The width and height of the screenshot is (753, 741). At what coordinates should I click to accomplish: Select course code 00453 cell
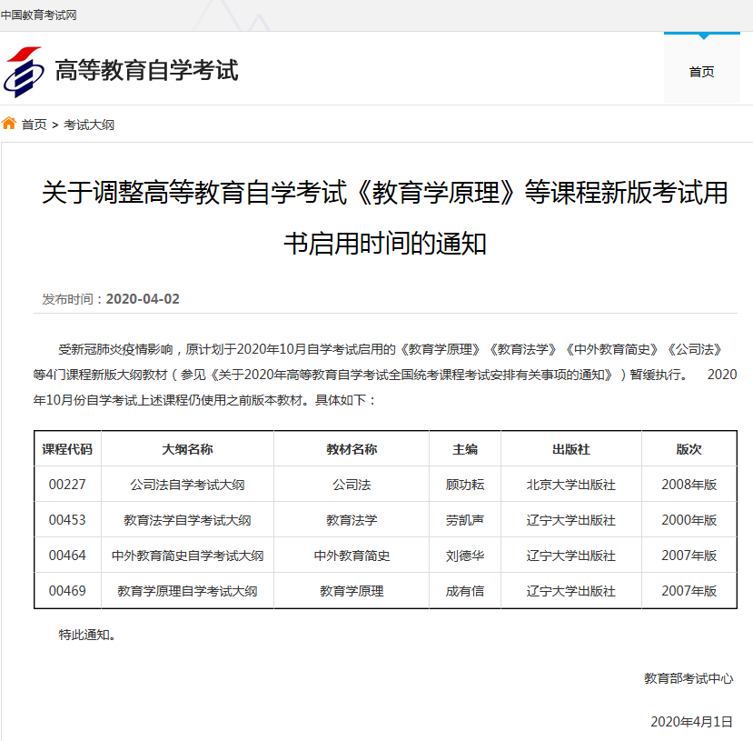pyautogui.click(x=67, y=520)
